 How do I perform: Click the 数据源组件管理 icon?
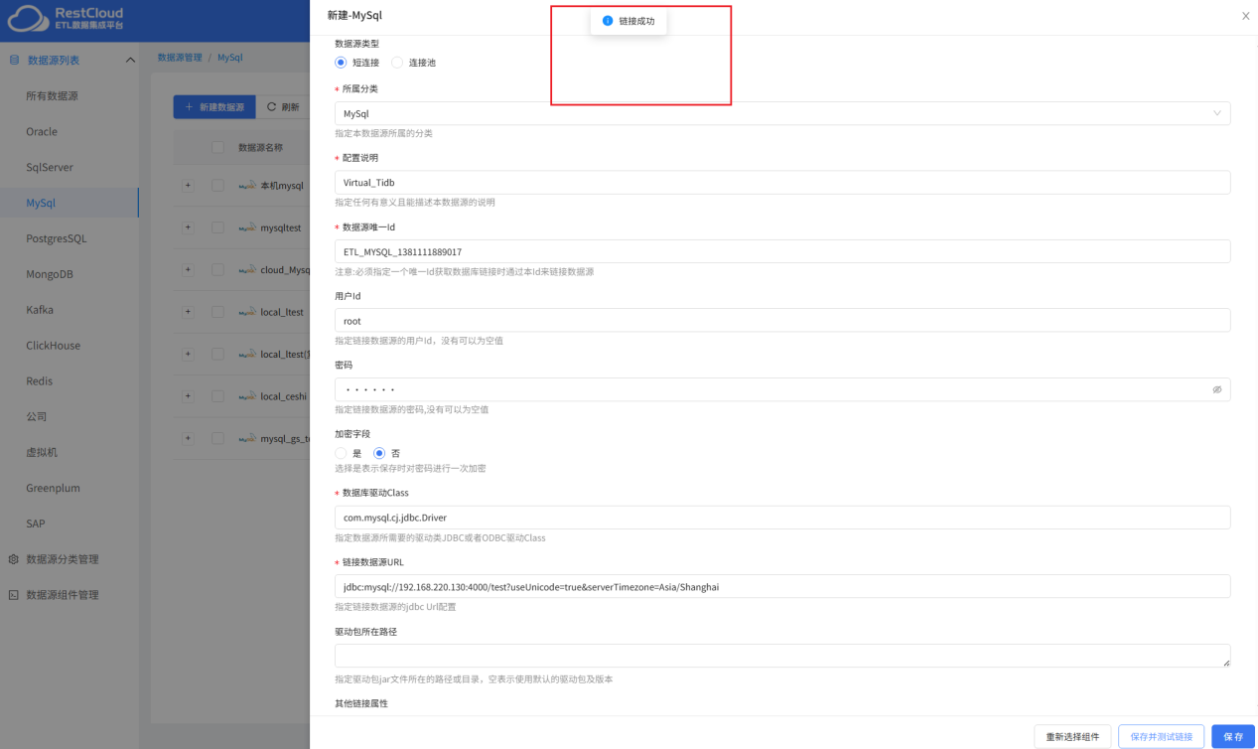[x=14, y=595]
